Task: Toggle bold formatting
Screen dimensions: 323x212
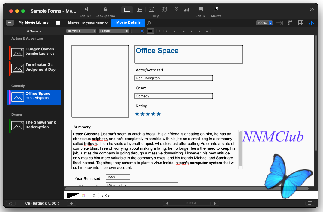Action: pos(159,31)
